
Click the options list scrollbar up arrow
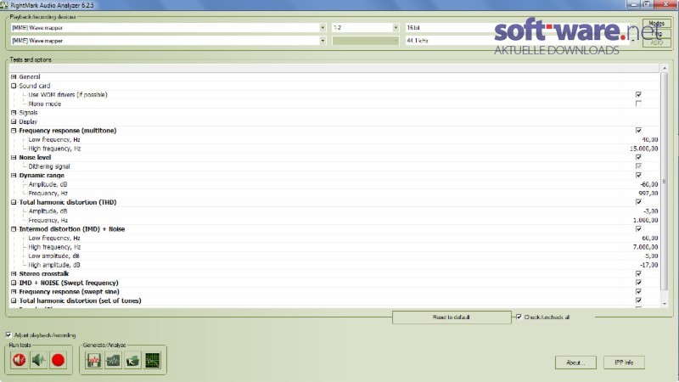[665, 69]
